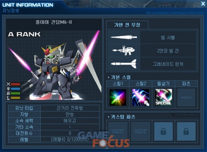Screen dimensions: 207x152
Task: Click the 필살기 column header
Action: (x=163, y=84)
